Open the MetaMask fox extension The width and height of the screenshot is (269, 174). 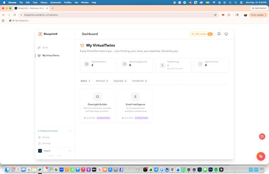pos(223,15)
